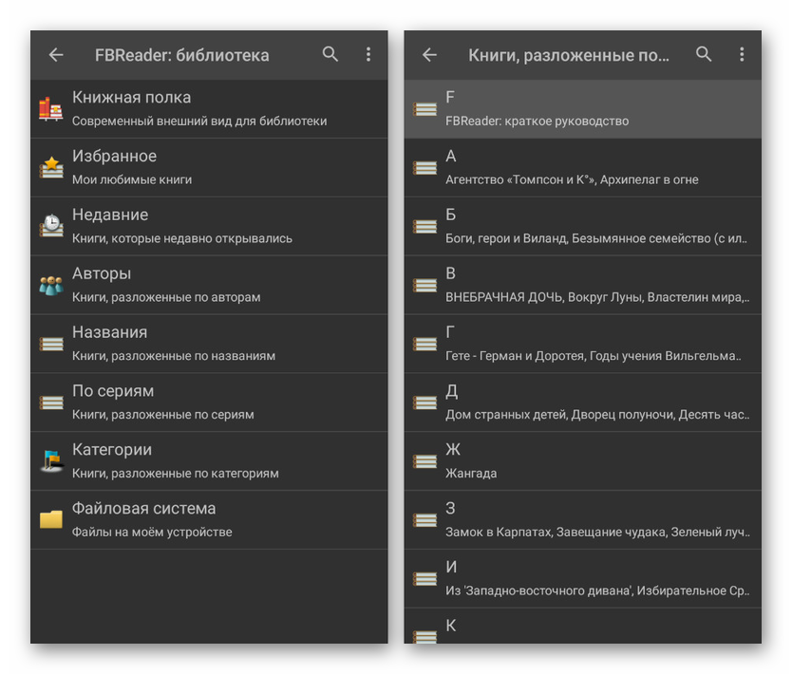Expand the letter F group
This screenshot has height=674, width=792.
tap(583, 109)
